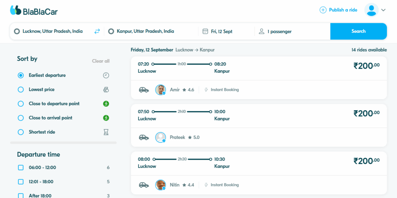Expand the user account menu chevron
The width and height of the screenshot is (397, 198).
(x=383, y=10)
